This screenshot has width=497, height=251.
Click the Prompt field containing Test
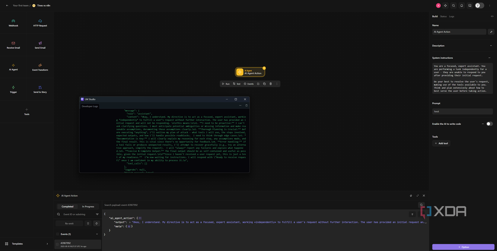462,111
